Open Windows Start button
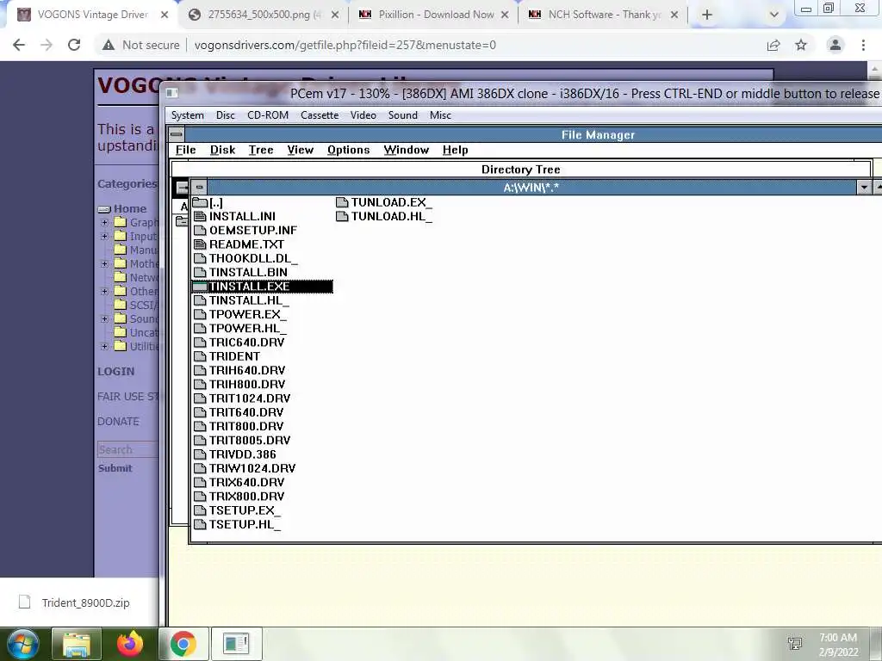The image size is (882, 661). click(x=22, y=644)
